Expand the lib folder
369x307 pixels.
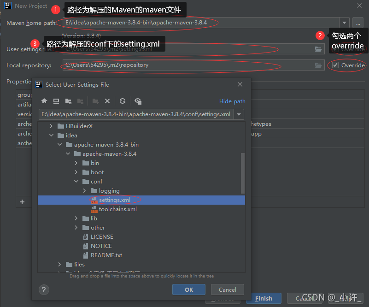(76, 218)
